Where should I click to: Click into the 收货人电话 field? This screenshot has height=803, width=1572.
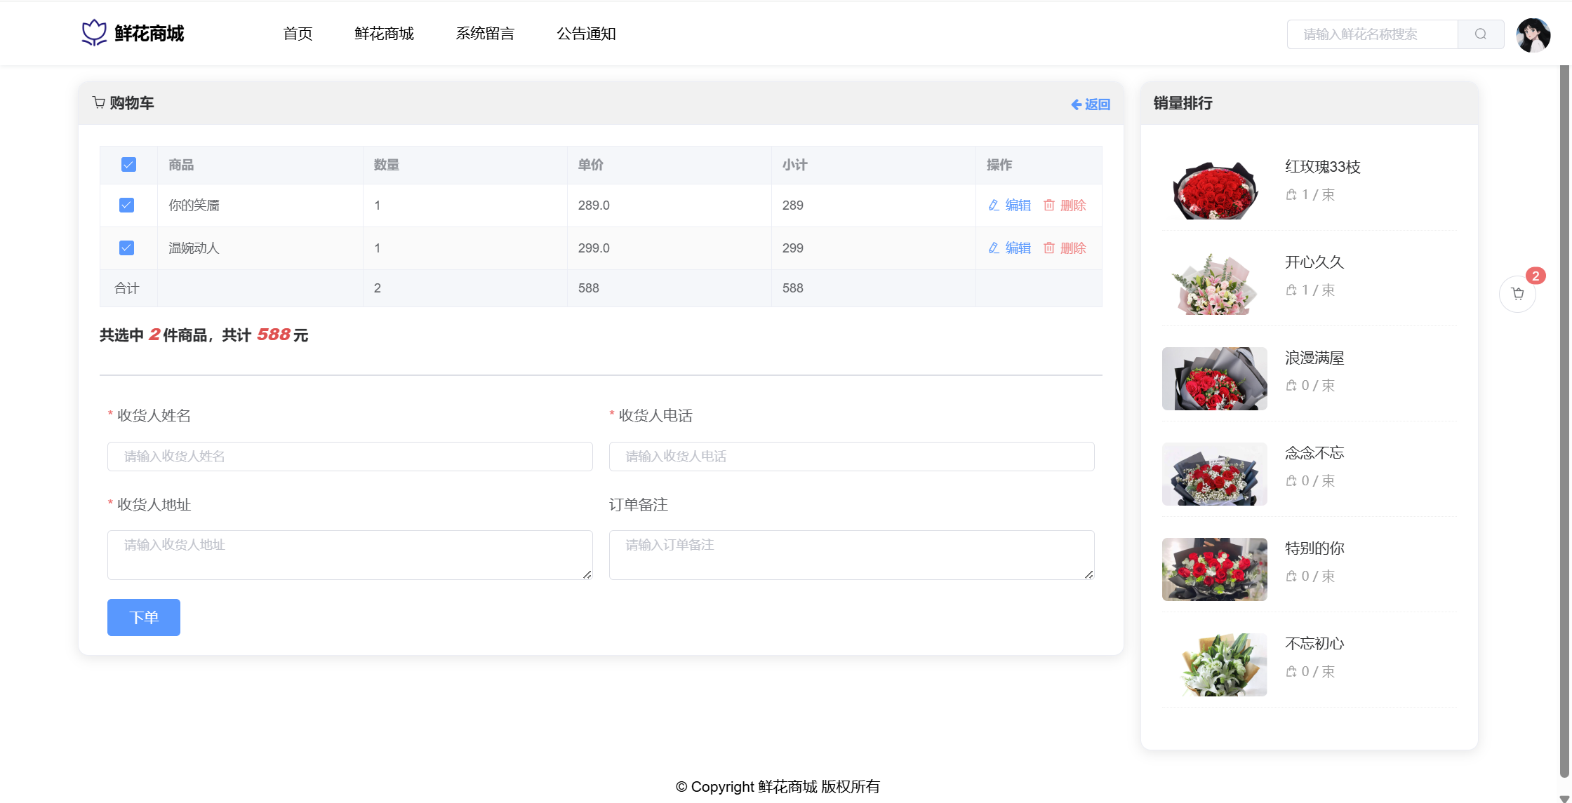[x=851, y=457]
